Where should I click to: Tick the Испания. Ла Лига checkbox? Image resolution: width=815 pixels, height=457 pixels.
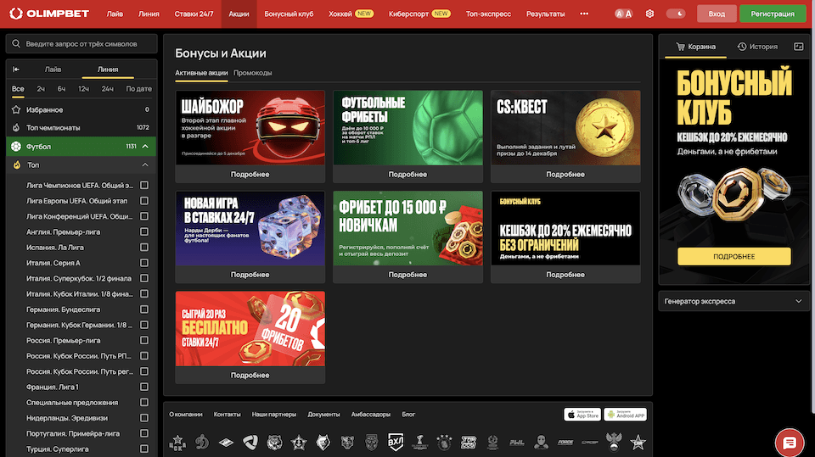pos(144,247)
